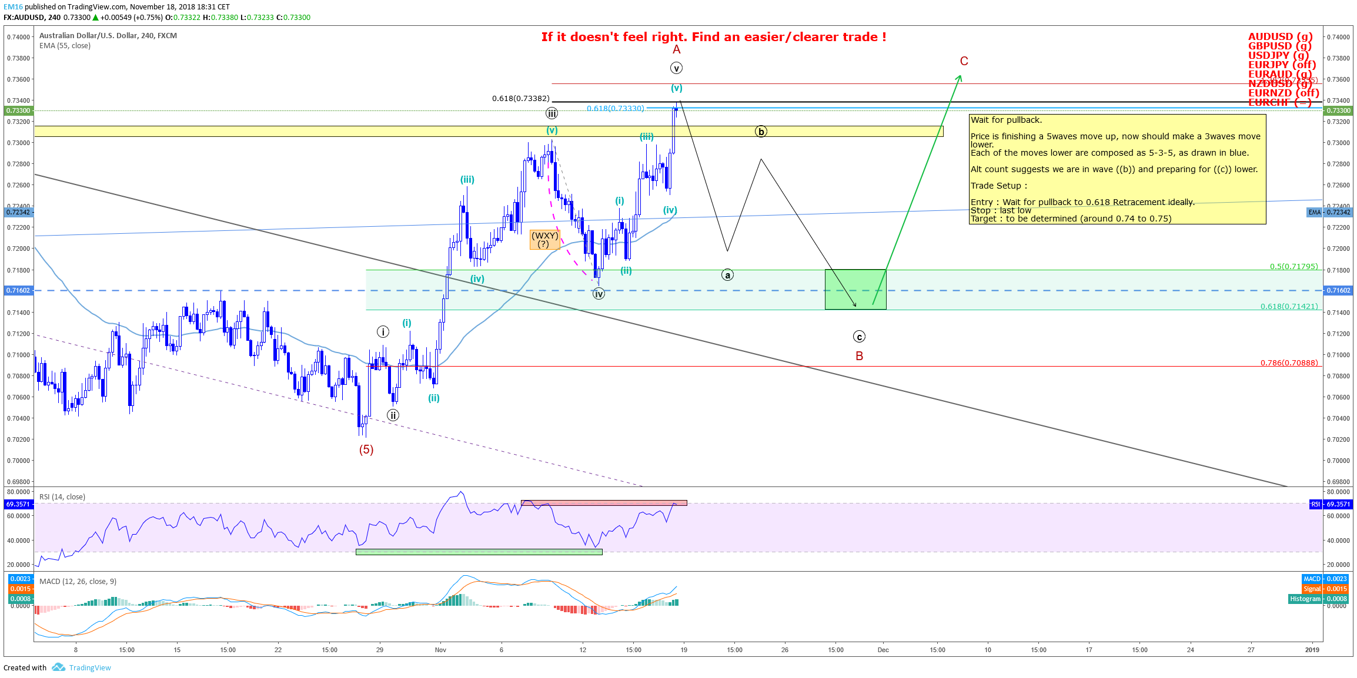The width and height of the screenshot is (1357, 678).
Task: Click the red overbought box in RSI panel
Action: pyautogui.click(x=604, y=503)
